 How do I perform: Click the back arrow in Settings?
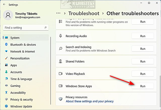click(4, 4)
